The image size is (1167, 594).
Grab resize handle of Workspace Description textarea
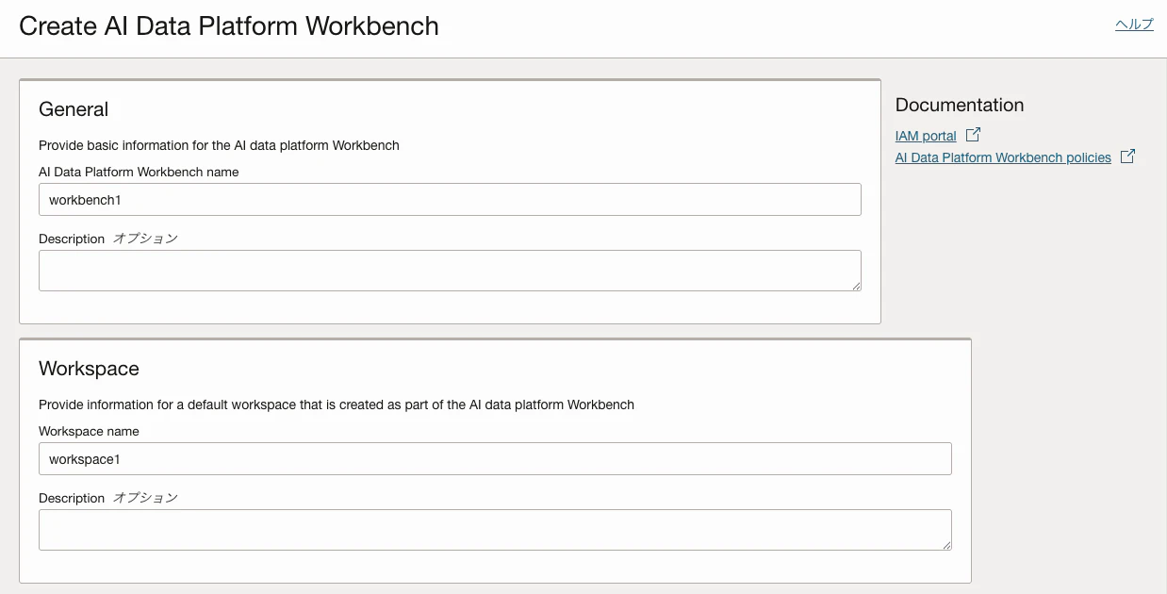tap(946, 545)
